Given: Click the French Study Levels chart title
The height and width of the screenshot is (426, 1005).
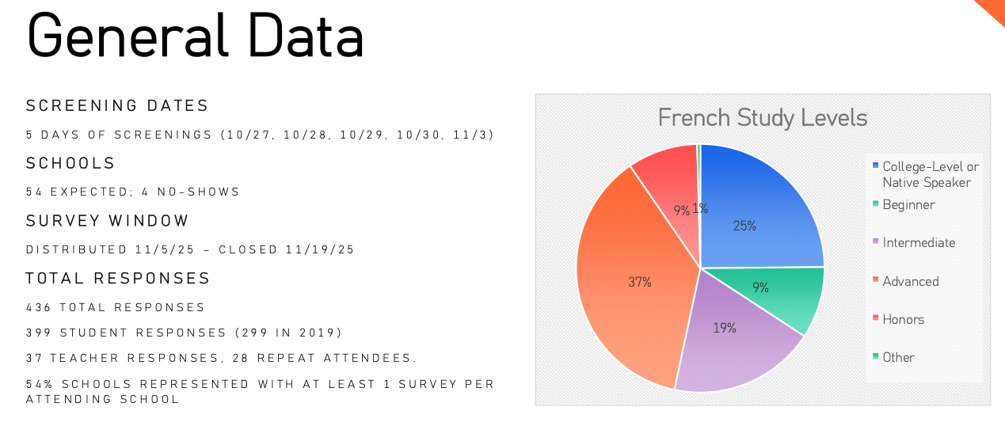Looking at the screenshot, I should pos(763,118).
